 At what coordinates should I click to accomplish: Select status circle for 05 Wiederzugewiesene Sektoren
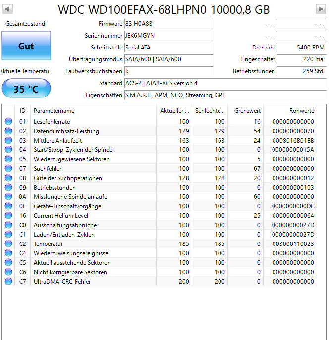coord(8,159)
